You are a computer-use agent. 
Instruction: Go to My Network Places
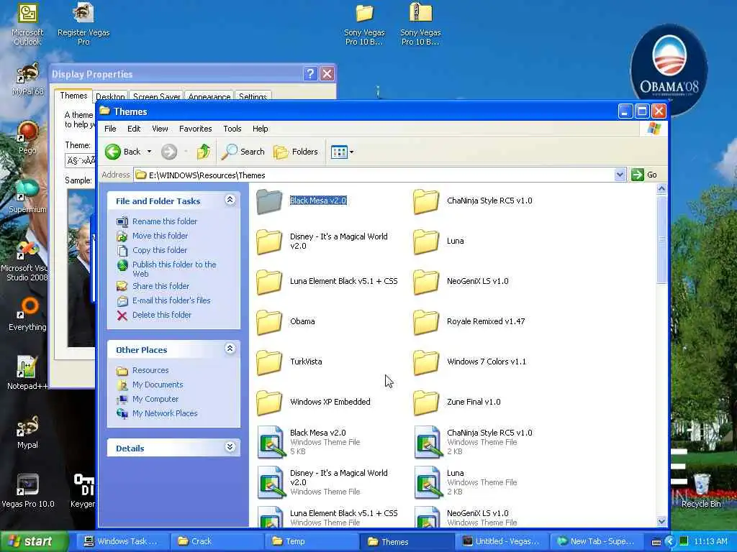click(x=165, y=413)
